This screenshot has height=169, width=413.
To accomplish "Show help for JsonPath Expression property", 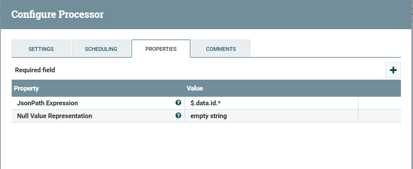I will click(x=178, y=103).
